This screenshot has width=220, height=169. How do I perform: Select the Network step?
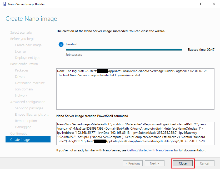pyautogui.click(x=21, y=95)
